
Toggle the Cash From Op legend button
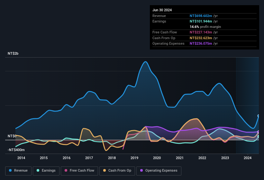coord(117,171)
